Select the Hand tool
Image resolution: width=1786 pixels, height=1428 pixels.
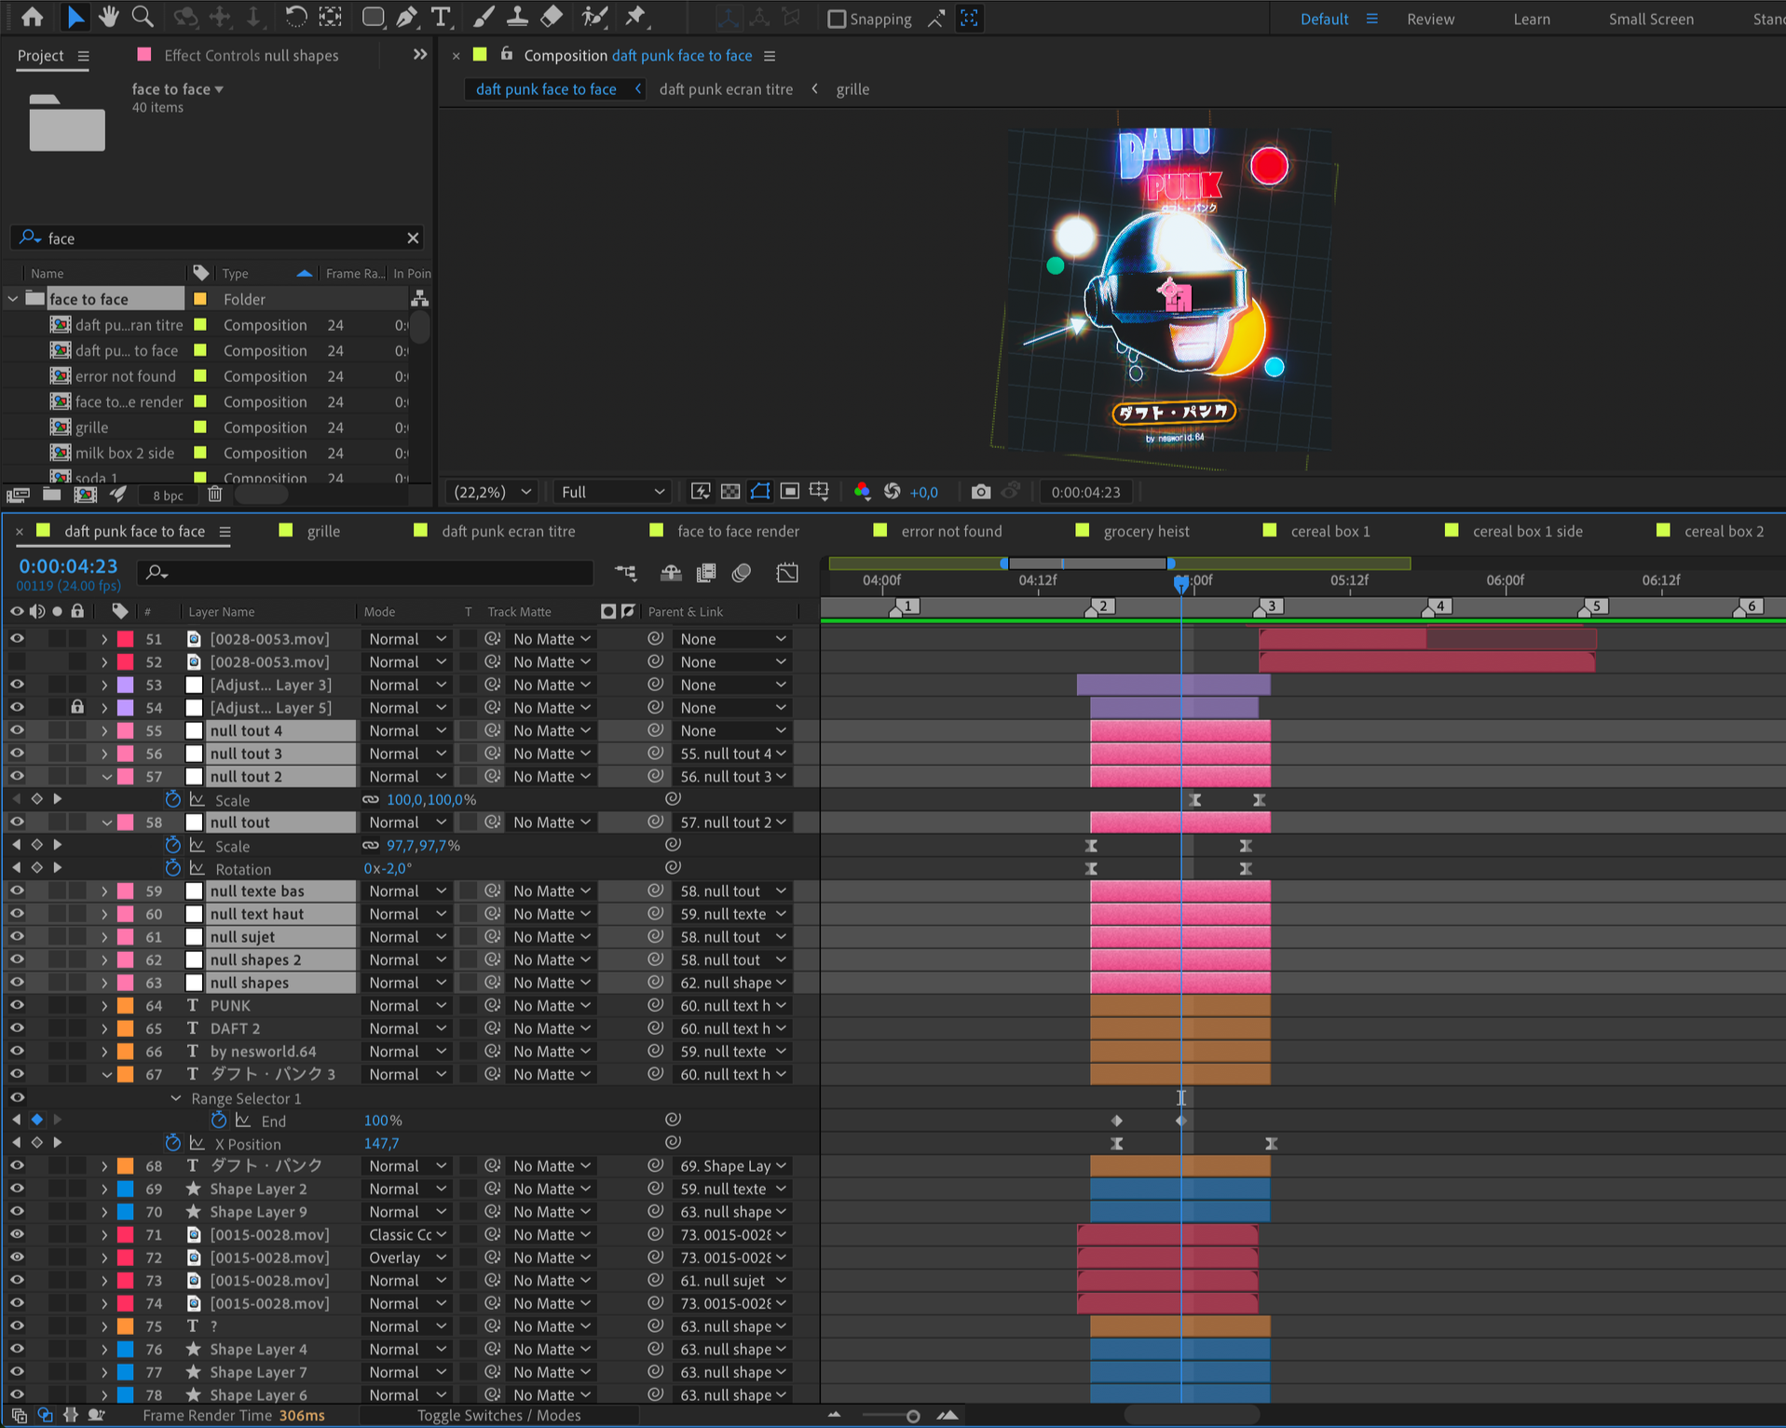click(108, 17)
